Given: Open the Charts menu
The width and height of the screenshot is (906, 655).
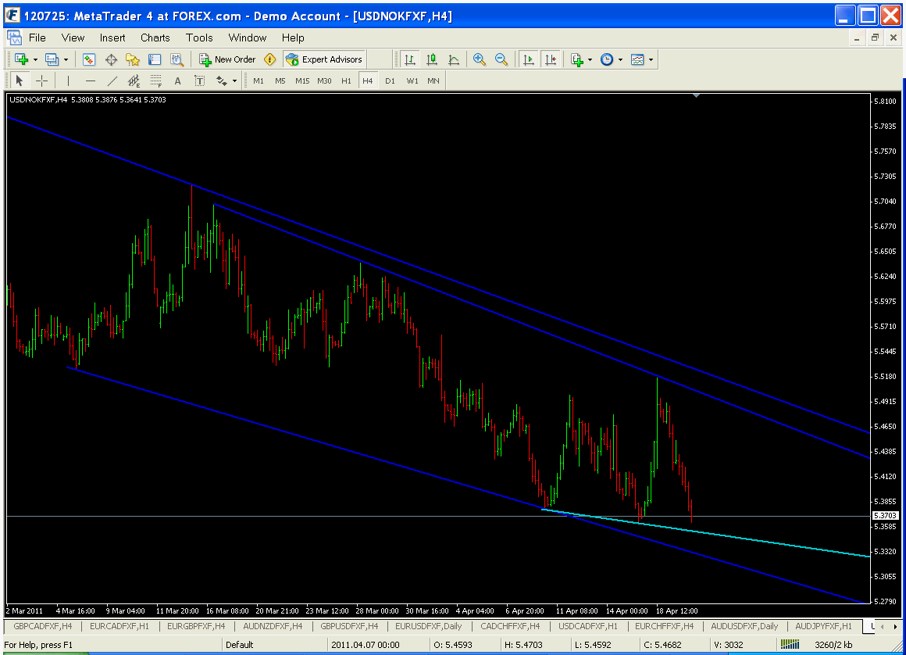Looking at the screenshot, I should coord(155,38).
